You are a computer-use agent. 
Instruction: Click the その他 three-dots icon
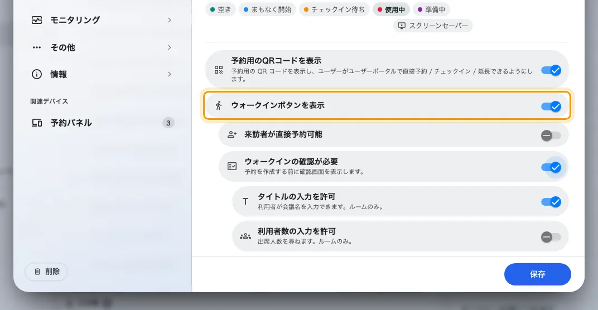pos(37,47)
